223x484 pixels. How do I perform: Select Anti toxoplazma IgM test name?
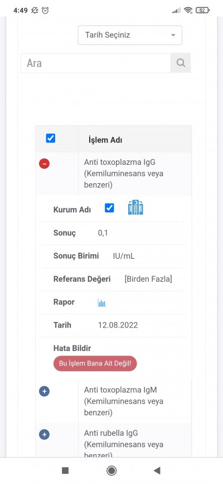coord(124,401)
